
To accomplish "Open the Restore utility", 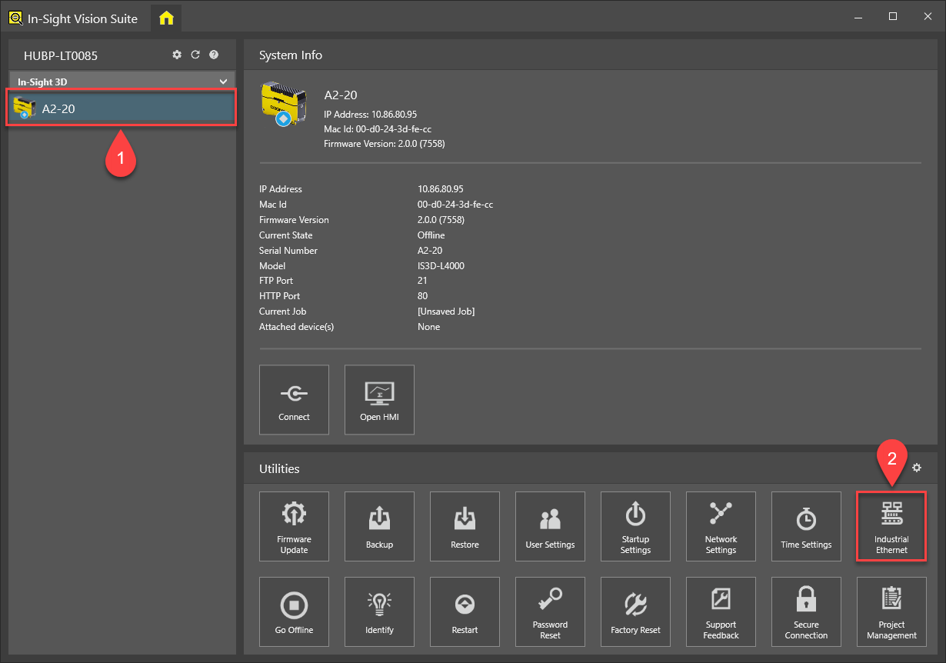I will point(465,526).
